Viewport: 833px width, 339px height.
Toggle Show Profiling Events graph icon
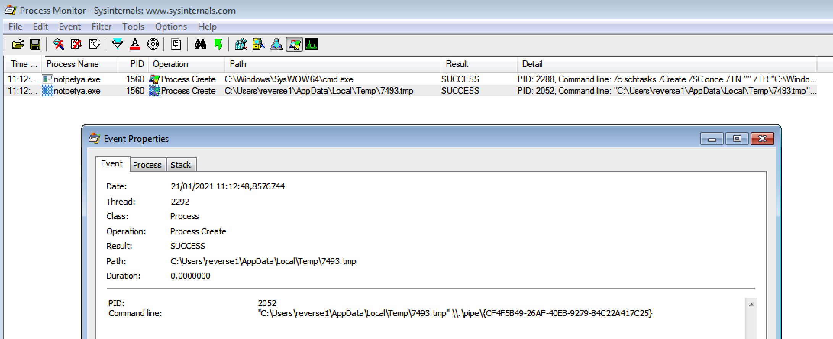pyautogui.click(x=312, y=45)
